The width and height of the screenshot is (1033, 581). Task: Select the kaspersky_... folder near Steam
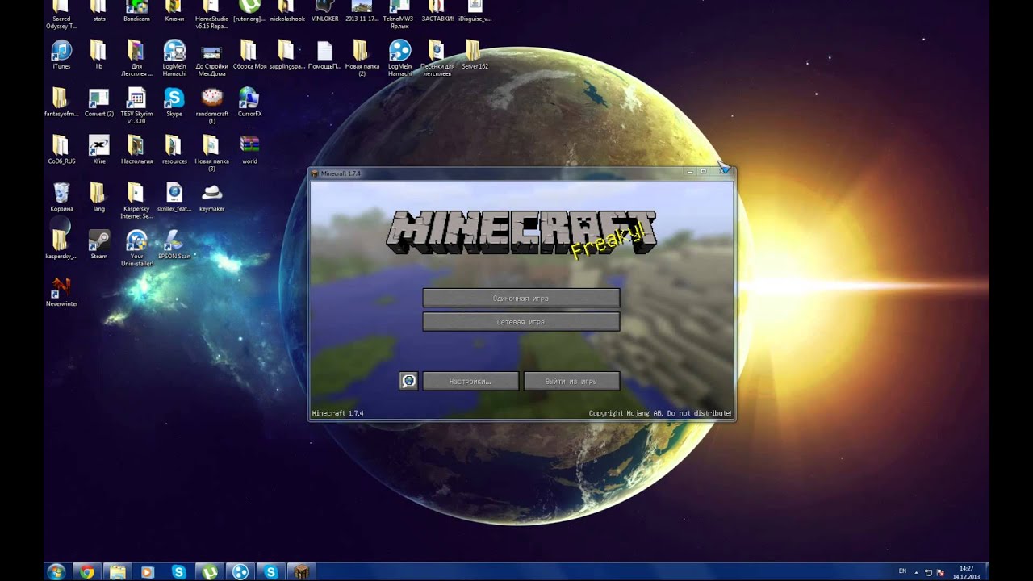point(61,245)
